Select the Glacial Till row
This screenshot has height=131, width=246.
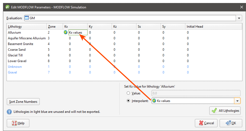point(124,55)
